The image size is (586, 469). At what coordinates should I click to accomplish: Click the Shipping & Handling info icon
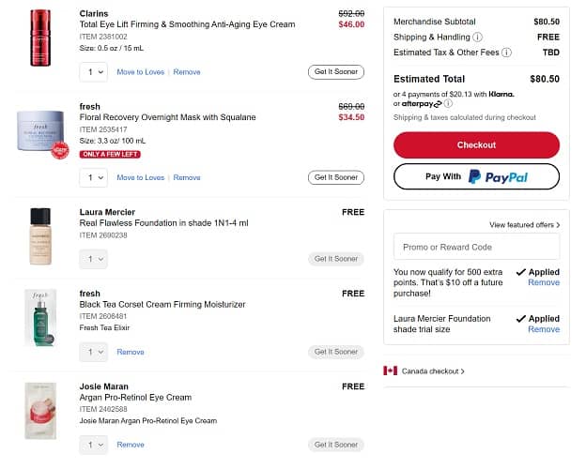tap(478, 37)
